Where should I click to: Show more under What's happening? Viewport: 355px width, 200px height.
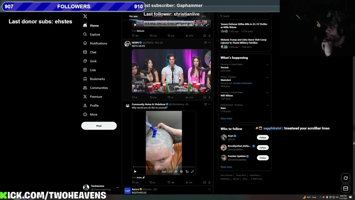(226, 118)
